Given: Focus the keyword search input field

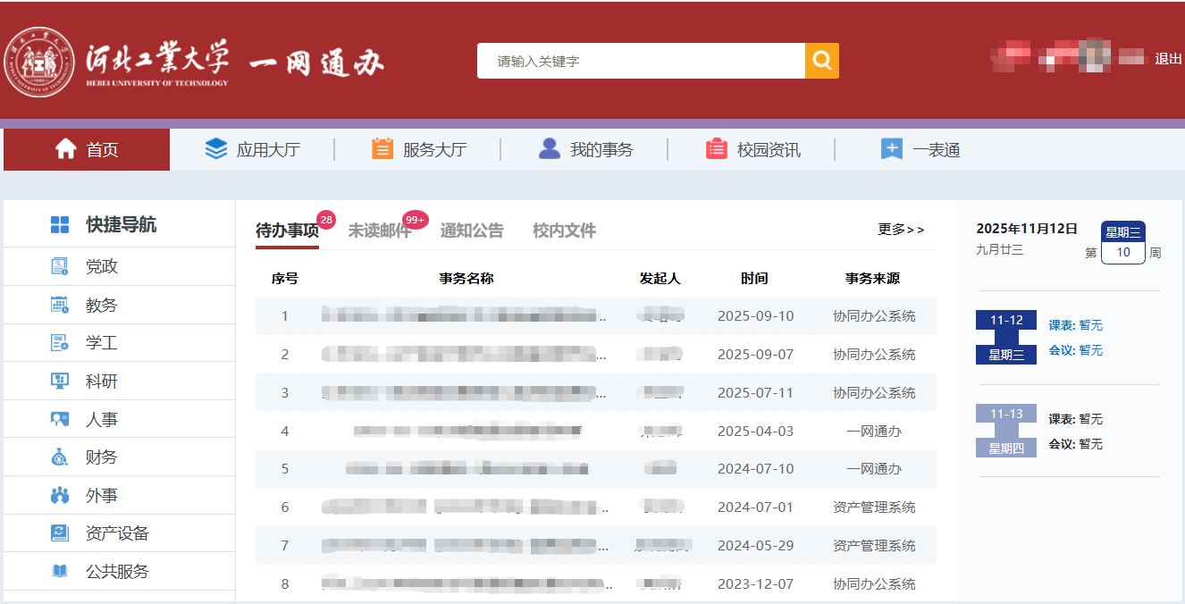Looking at the screenshot, I should [x=641, y=61].
